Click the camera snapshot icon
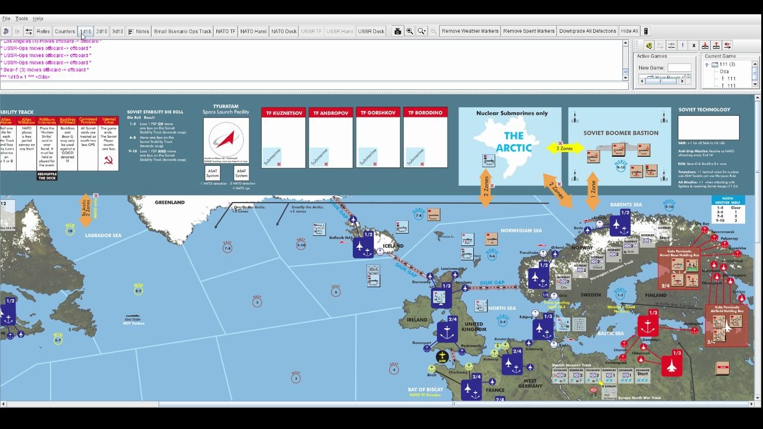Image resolution: width=763 pixels, height=429 pixels. (x=398, y=31)
